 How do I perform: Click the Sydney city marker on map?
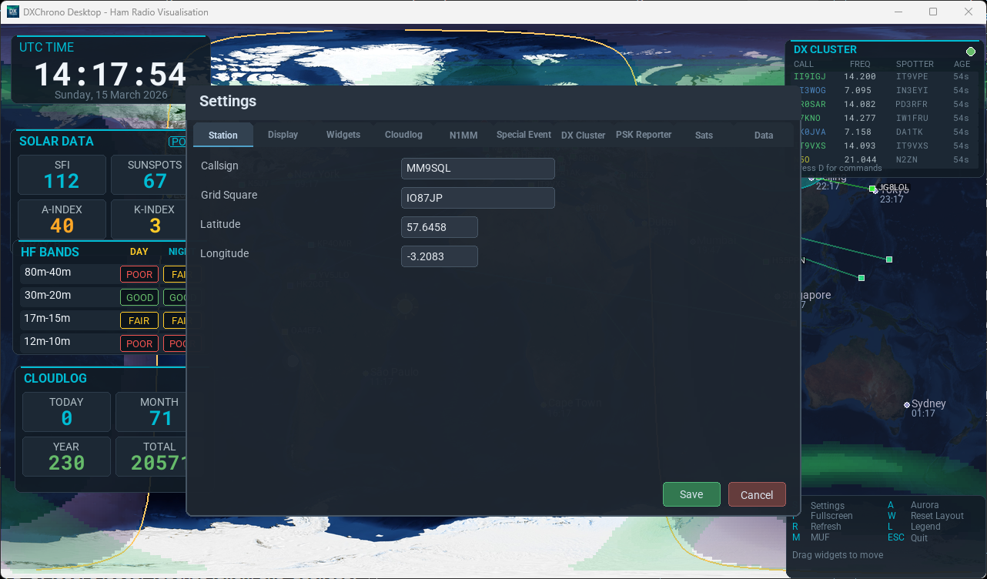[x=907, y=404]
